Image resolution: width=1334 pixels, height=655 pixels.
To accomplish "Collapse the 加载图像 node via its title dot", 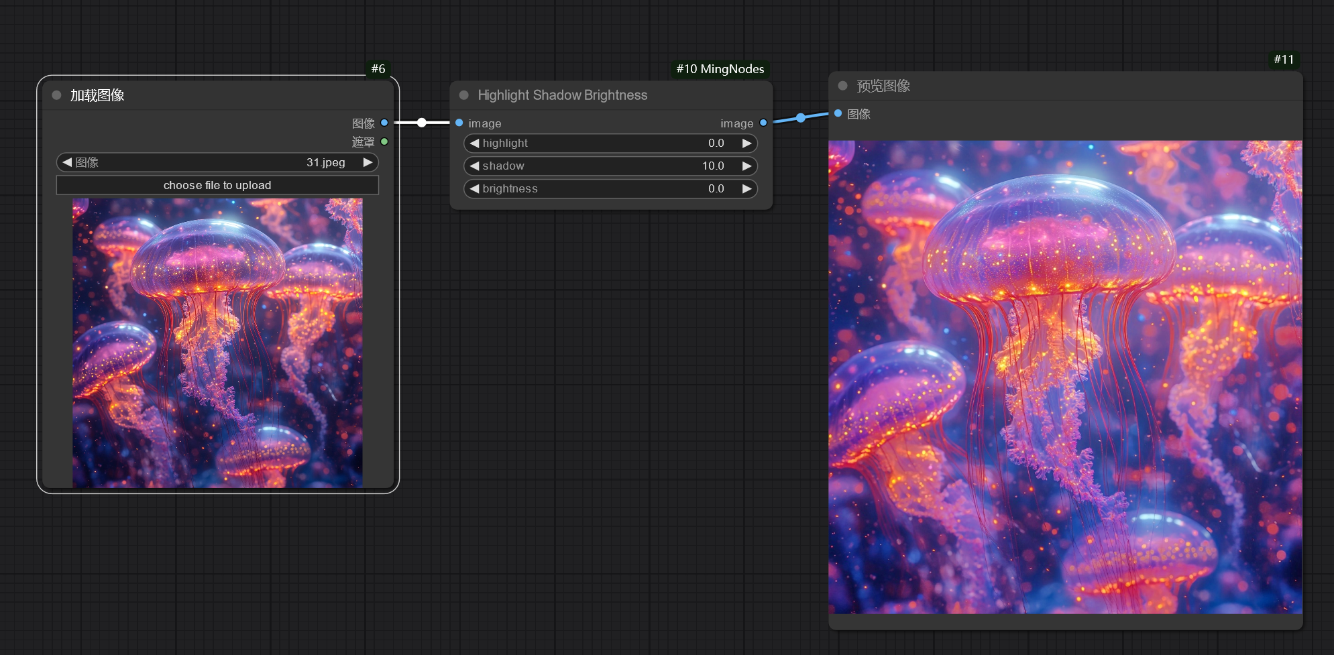I will click(57, 95).
